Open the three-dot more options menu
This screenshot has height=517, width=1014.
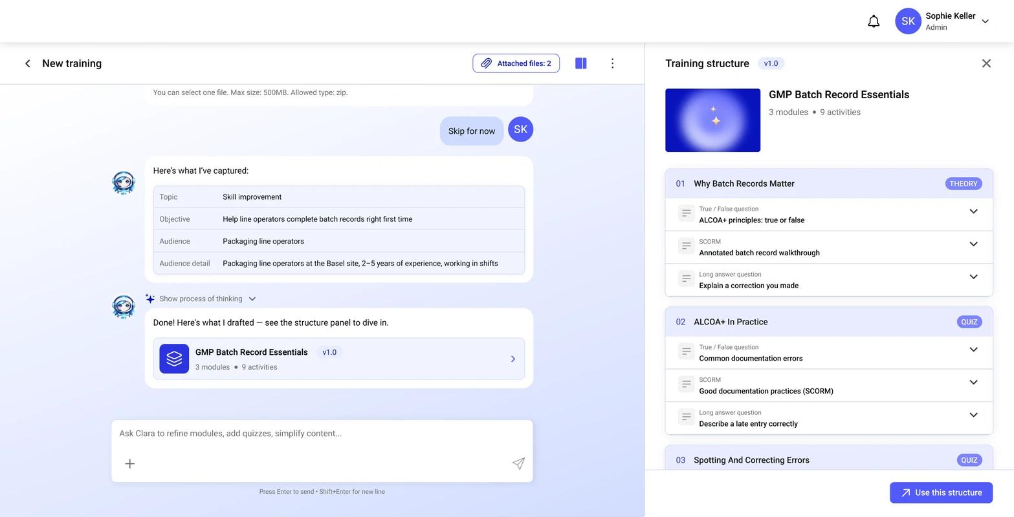click(x=612, y=63)
